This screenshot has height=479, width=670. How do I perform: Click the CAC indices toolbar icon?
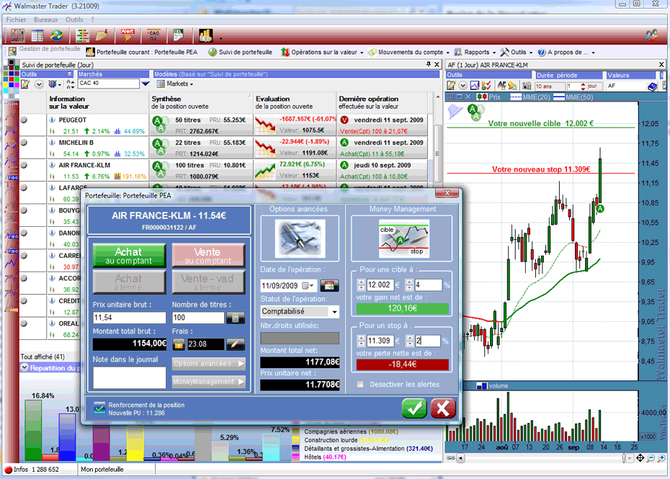click(x=153, y=35)
